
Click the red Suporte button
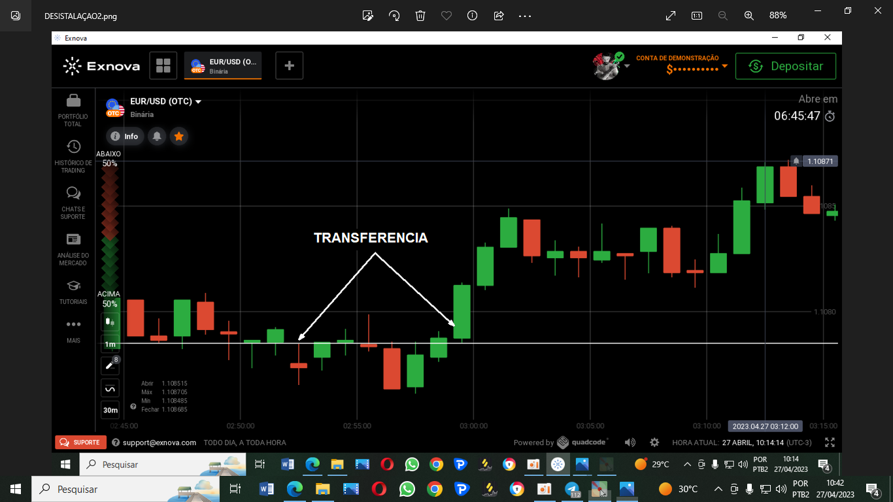tap(80, 443)
